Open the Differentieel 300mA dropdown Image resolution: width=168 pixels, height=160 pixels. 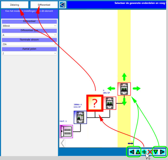(29, 26)
